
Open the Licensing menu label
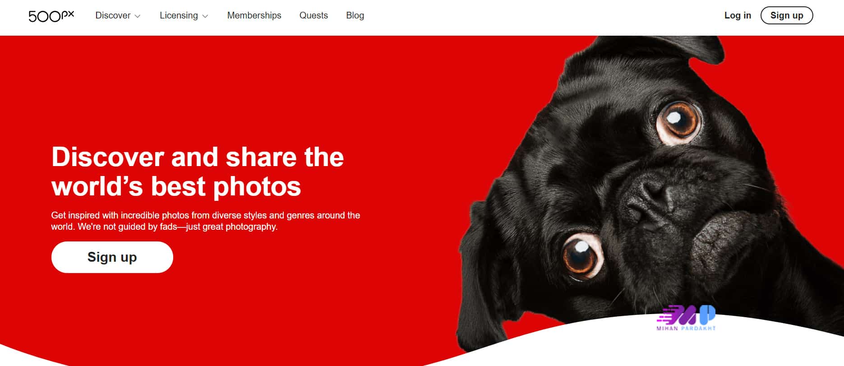point(179,15)
